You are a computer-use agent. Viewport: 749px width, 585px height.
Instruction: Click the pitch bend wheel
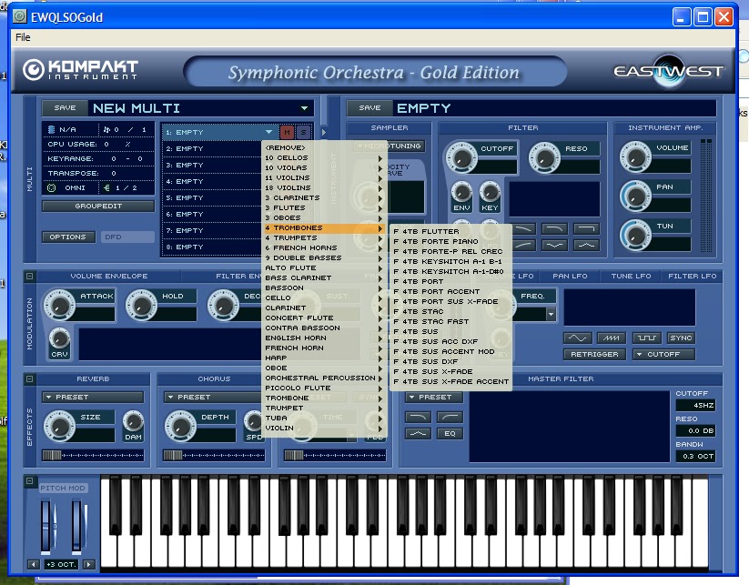tap(46, 526)
